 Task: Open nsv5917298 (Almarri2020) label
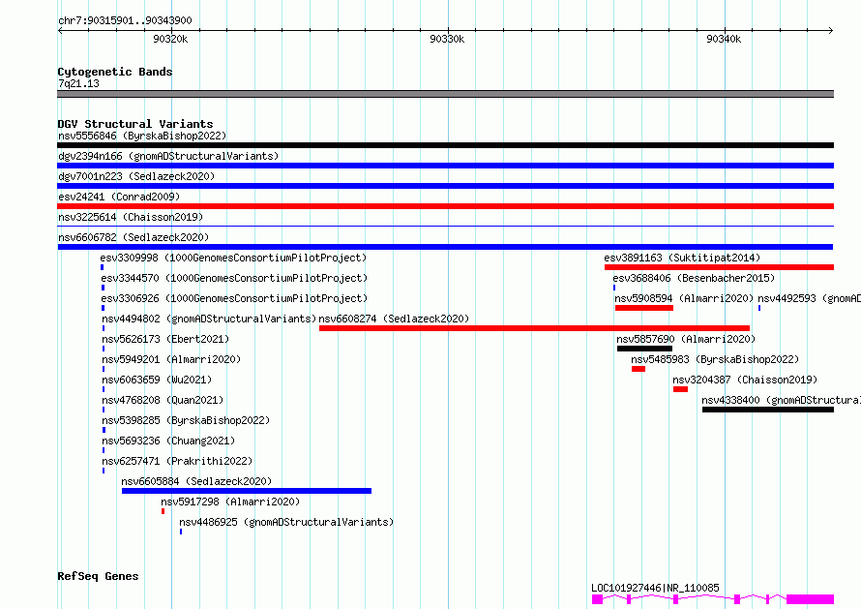tap(230, 502)
